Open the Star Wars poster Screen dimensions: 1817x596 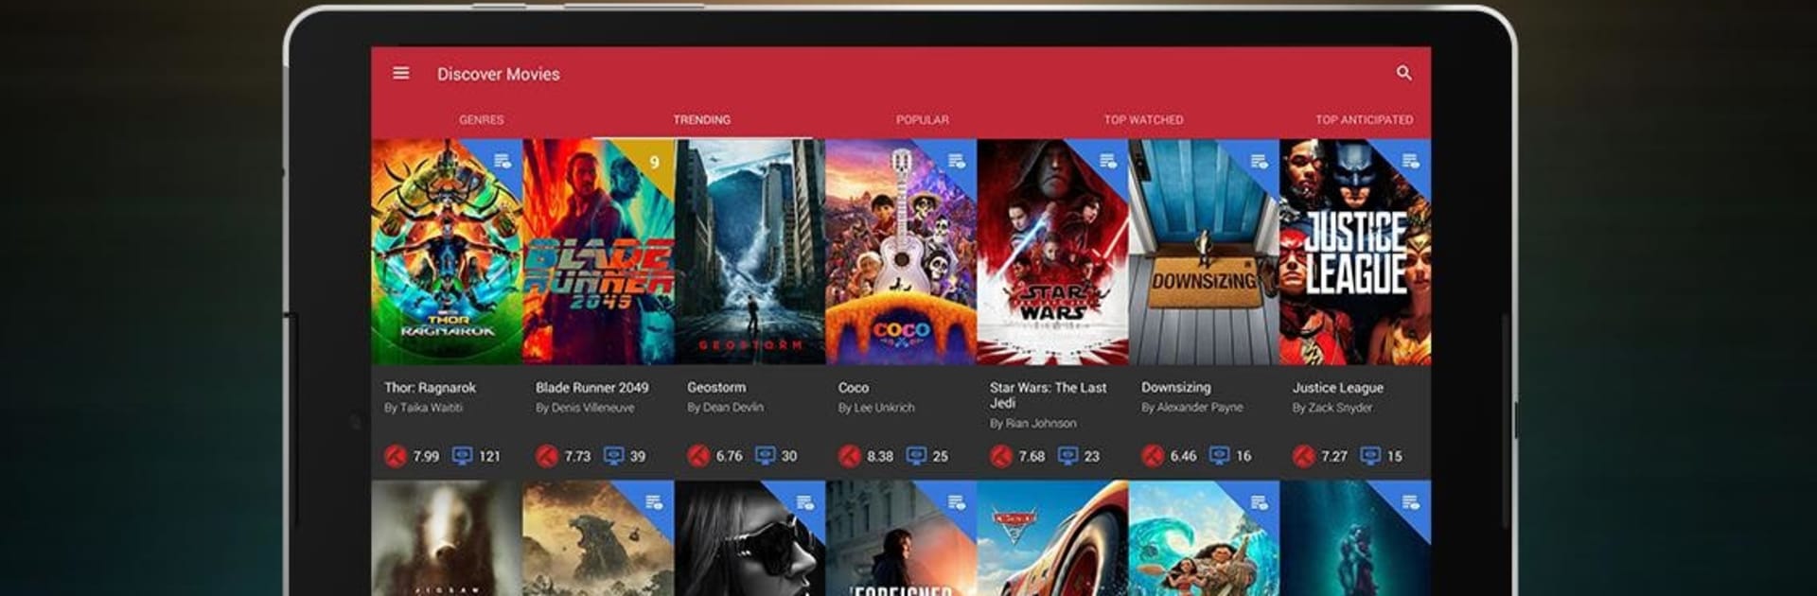[1052, 253]
